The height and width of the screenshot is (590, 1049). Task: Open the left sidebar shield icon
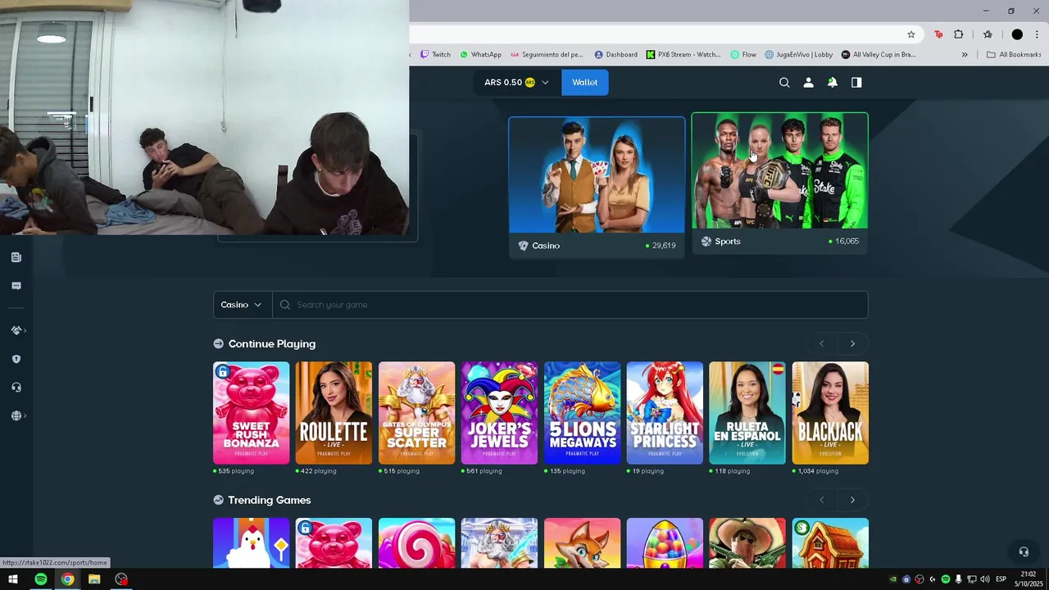[16, 359]
